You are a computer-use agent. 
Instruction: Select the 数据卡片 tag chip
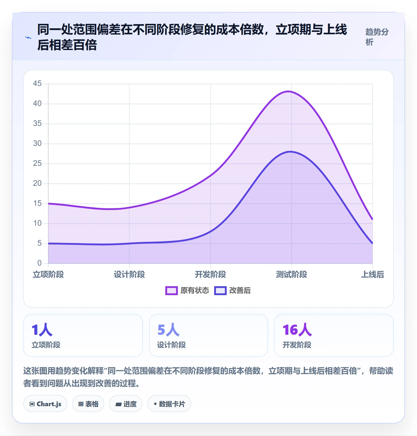[169, 404]
